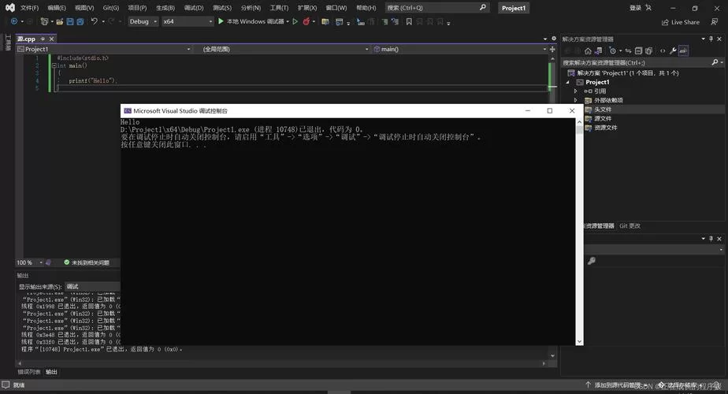Click the bookmark toggle icon in toolbar
The width and height of the screenshot is (728, 394).
(409, 21)
